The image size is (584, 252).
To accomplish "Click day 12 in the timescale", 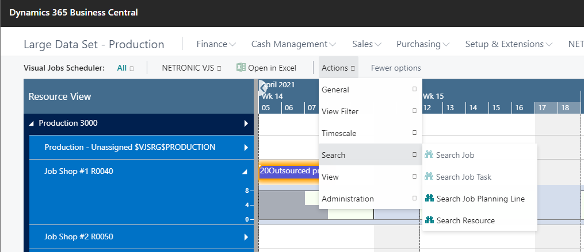I will point(427,108).
